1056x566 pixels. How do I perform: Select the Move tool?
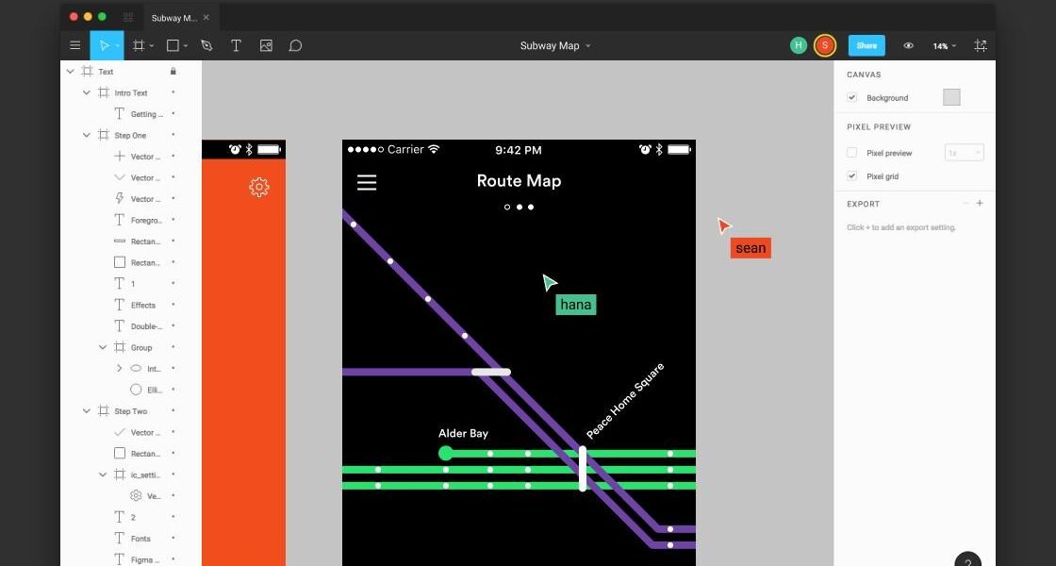104,46
